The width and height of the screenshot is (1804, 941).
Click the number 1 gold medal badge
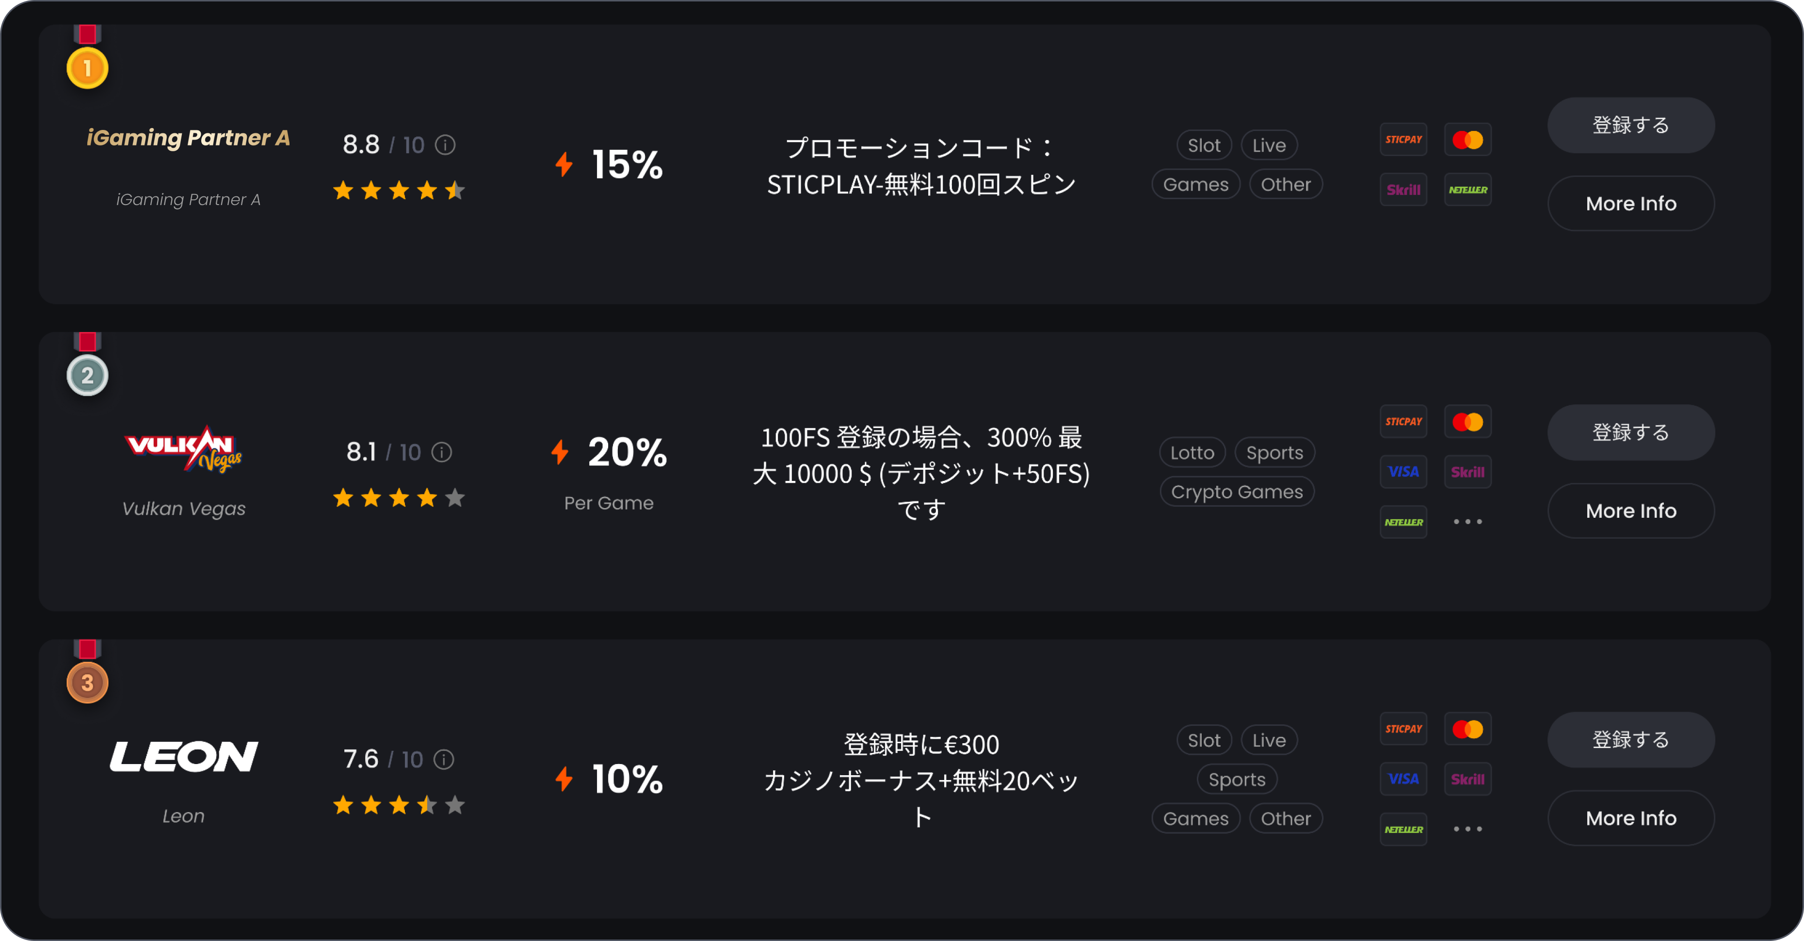[x=88, y=68]
